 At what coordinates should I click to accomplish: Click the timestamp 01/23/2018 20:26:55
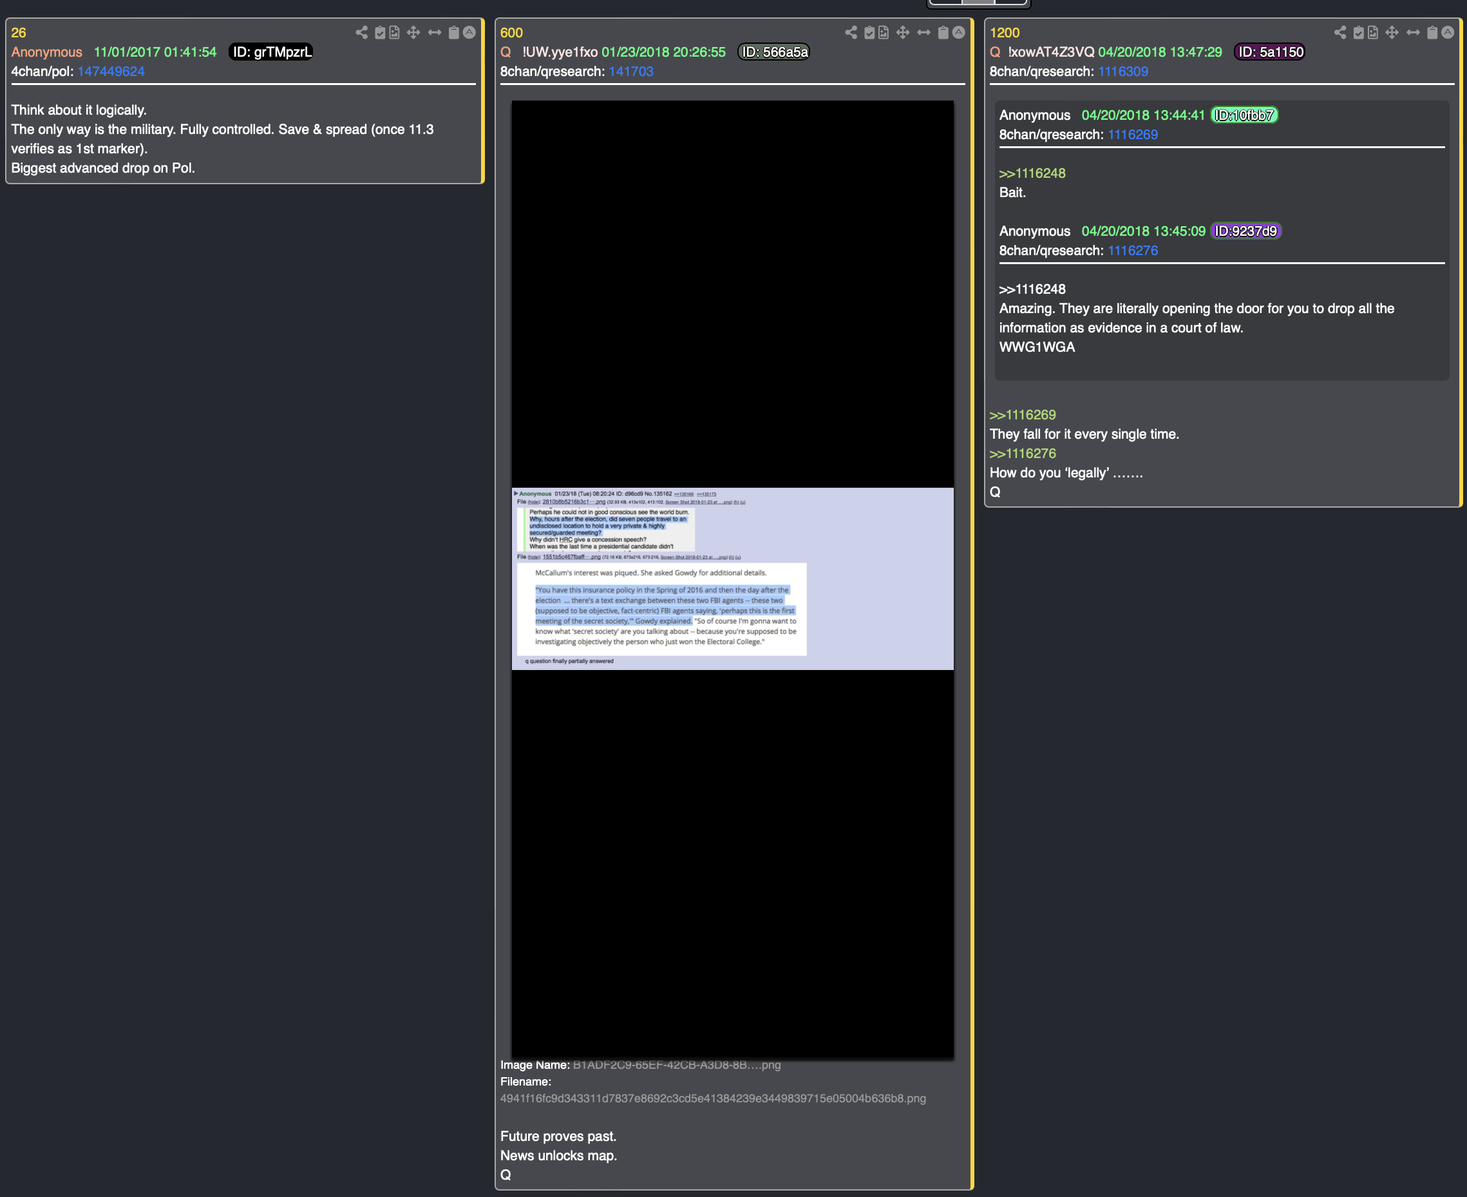point(663,52)
